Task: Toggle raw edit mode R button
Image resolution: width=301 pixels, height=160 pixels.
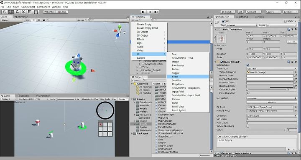Action: (294, 42)
